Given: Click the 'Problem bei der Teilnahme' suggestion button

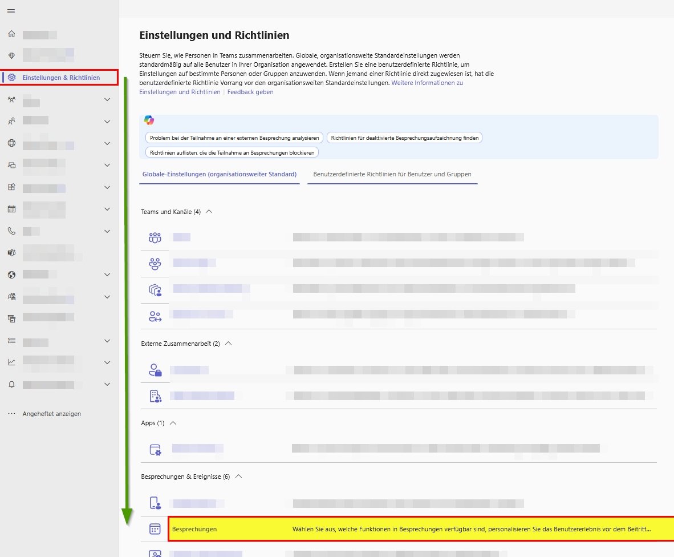Looking at the screenshot, I should tap(234, 138).
